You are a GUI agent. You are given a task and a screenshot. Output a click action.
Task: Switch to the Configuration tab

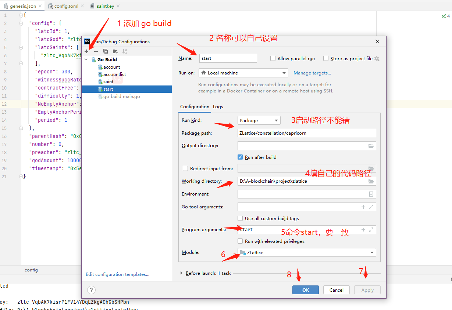pos(195,106)
